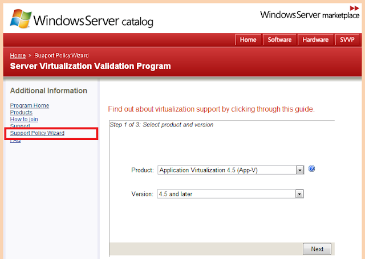Screen dimensions: 365x259
Task: Switch to the Software tab
Action: (279, 40)
